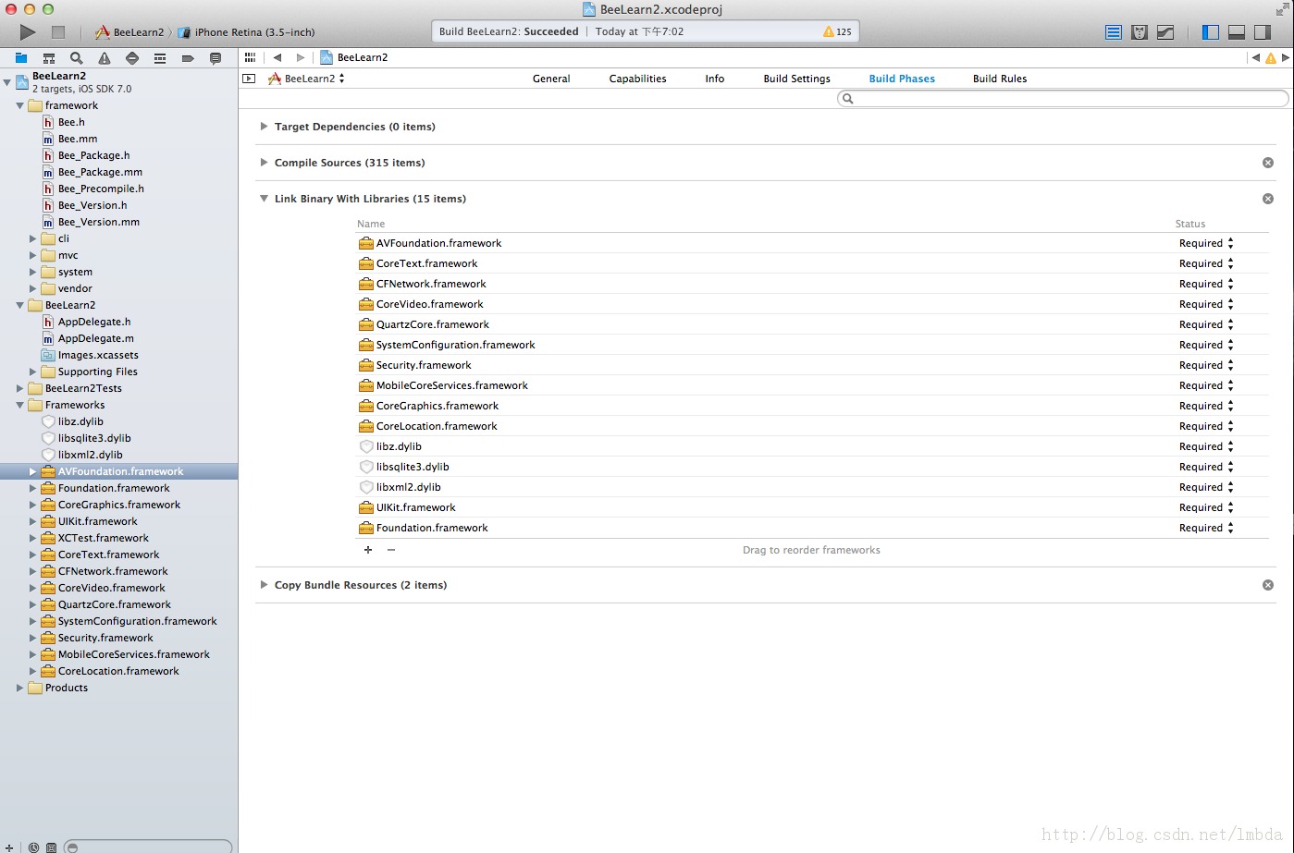
Task: Click BeeLearn2 in the jump bar
Action: (354, 57)
